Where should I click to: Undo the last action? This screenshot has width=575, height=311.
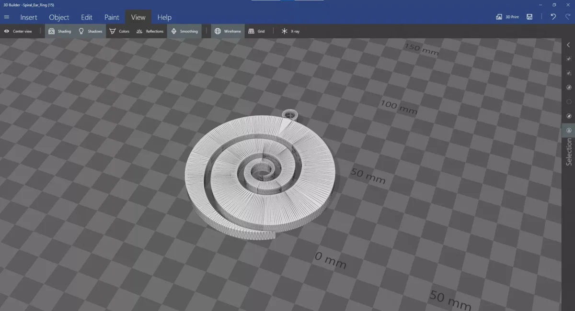pos(553,17)
